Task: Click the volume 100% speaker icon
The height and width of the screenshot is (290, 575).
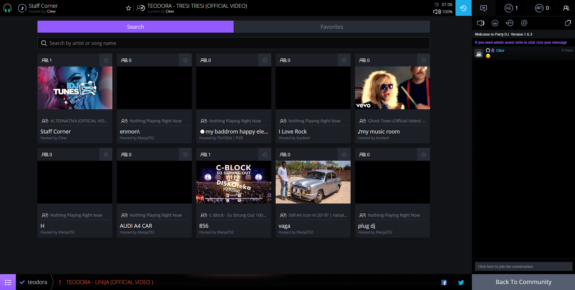Action: [x=437, y=12]
